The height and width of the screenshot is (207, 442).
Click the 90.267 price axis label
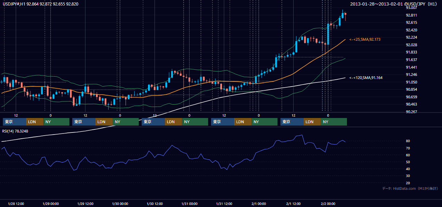point(411,112)
